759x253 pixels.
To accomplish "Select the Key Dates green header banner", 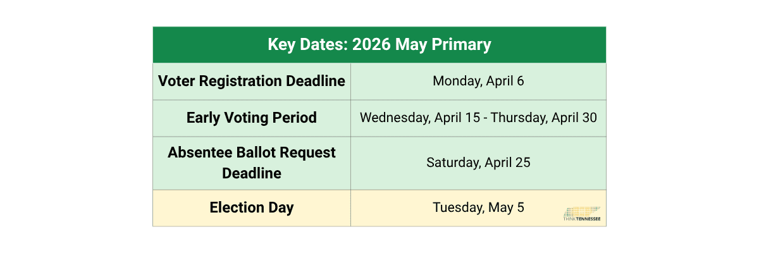I will coord(379,45).
